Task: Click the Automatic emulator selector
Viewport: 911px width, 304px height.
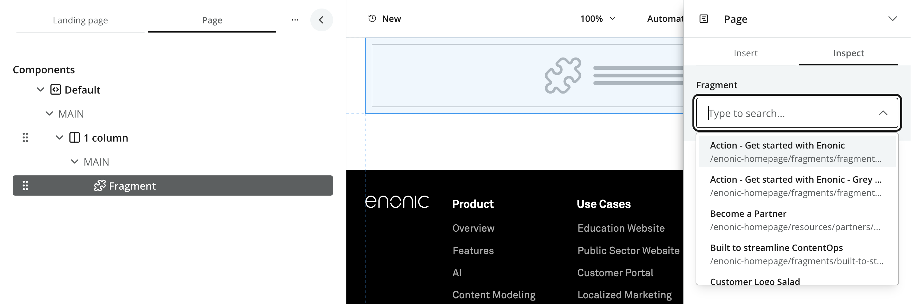Action: click(665, 19)
